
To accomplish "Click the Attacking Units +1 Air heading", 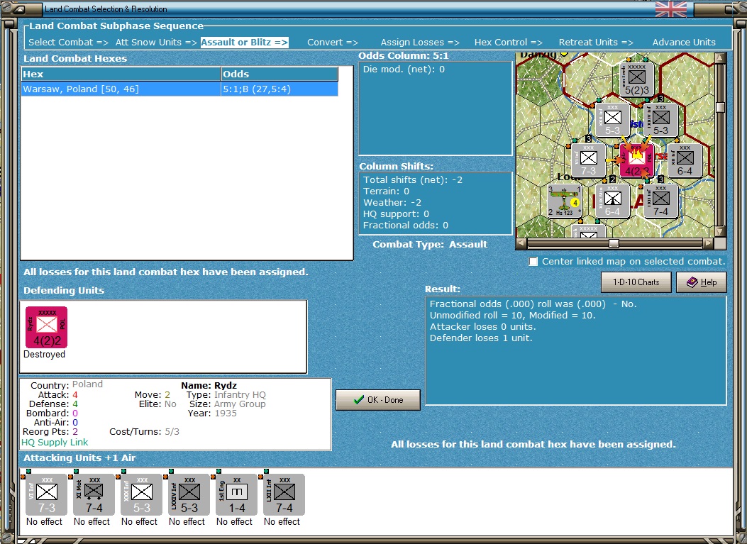I will click(x=79, y=457).
